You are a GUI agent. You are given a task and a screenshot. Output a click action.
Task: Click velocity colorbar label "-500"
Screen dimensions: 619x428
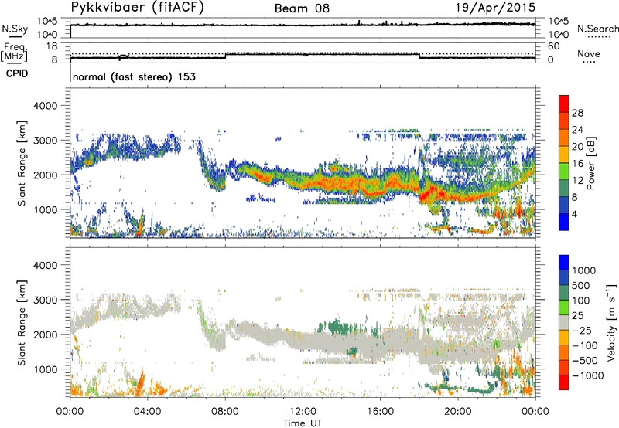pos(585,360)
